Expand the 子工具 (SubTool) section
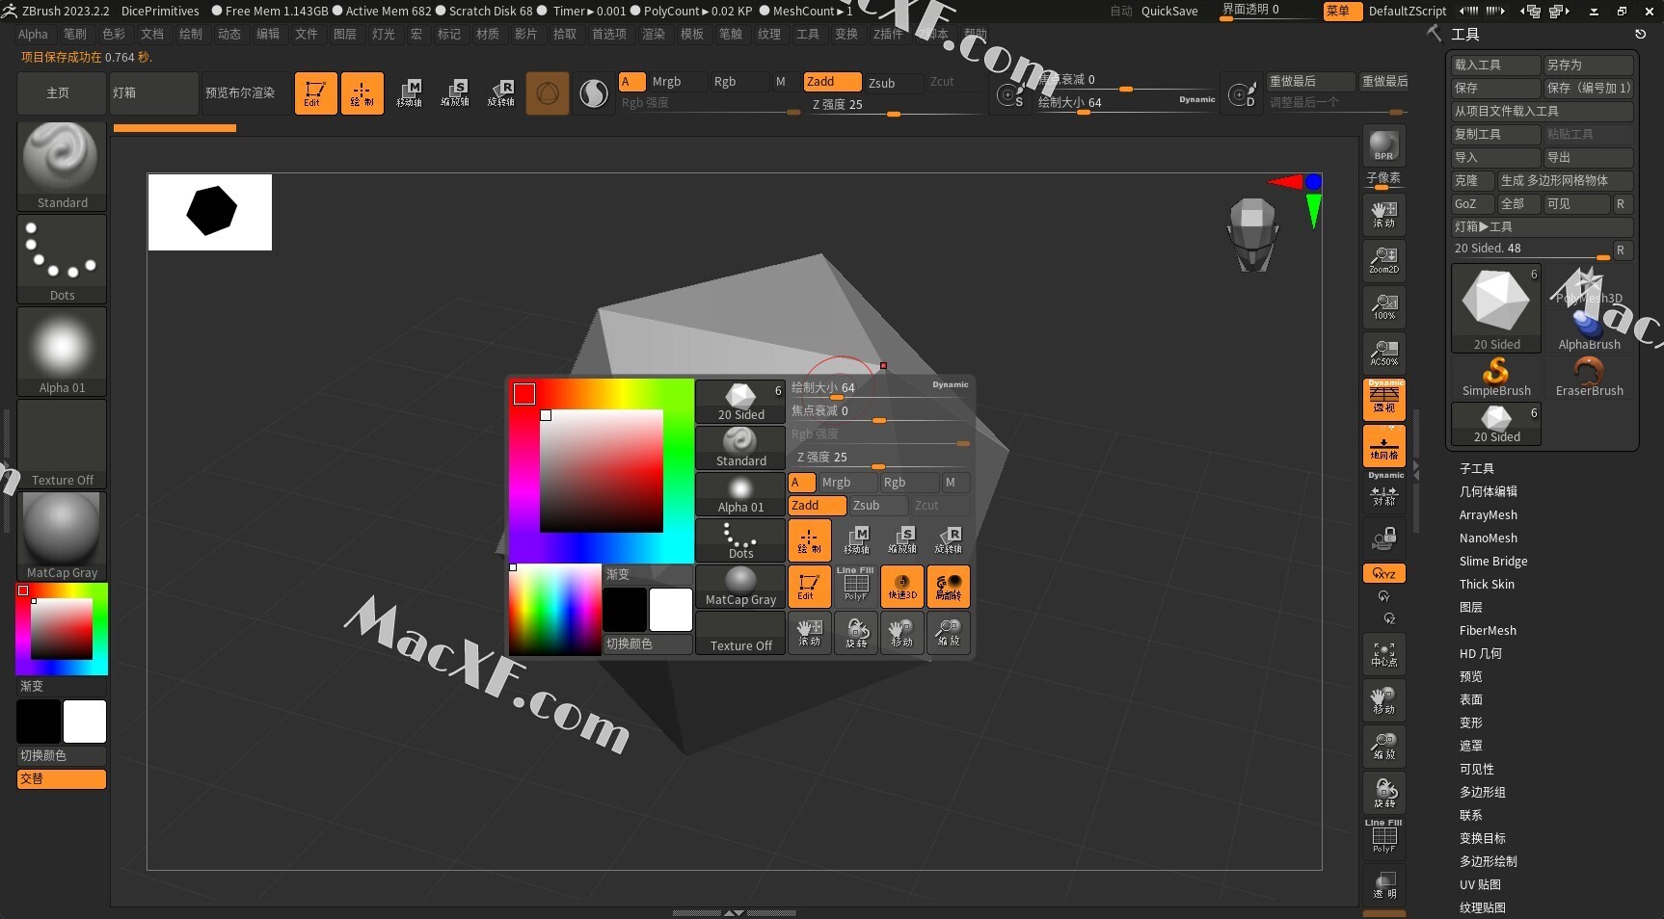Viewport: 1664px width, 919px height. coord(1476,468)
